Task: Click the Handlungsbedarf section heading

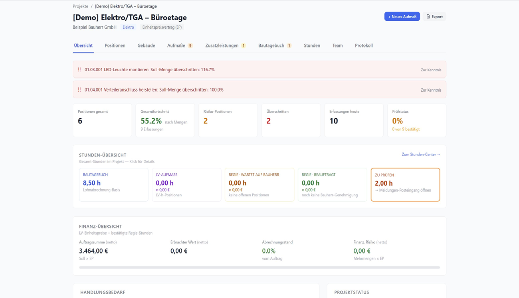Action: pos(103,292)
